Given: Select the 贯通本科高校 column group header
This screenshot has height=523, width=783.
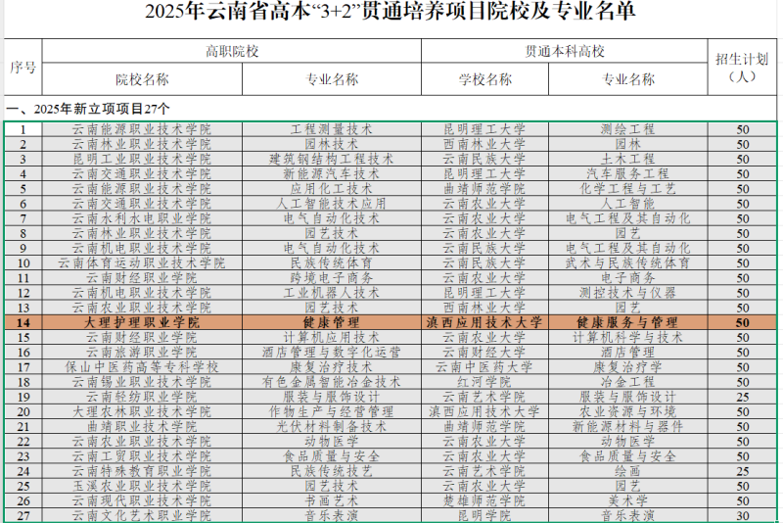Looking at the screenshot, I should point(565,51).
